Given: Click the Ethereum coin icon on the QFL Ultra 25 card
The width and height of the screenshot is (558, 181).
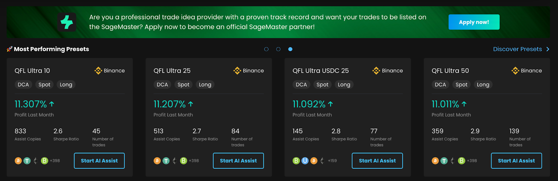Looking at the screenshot, I should (175, 161).
